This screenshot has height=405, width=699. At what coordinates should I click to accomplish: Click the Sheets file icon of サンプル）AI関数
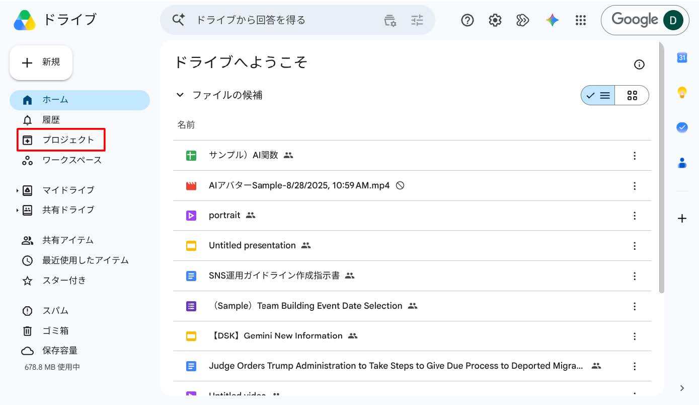click(x=191, y=156)
